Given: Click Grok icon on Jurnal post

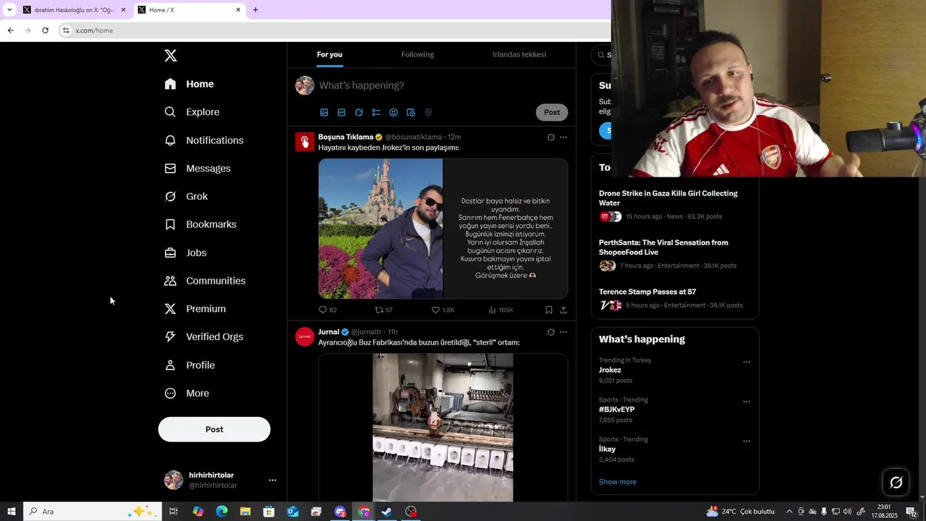Looking at the screenshot, I should click(x=551, y=332).
